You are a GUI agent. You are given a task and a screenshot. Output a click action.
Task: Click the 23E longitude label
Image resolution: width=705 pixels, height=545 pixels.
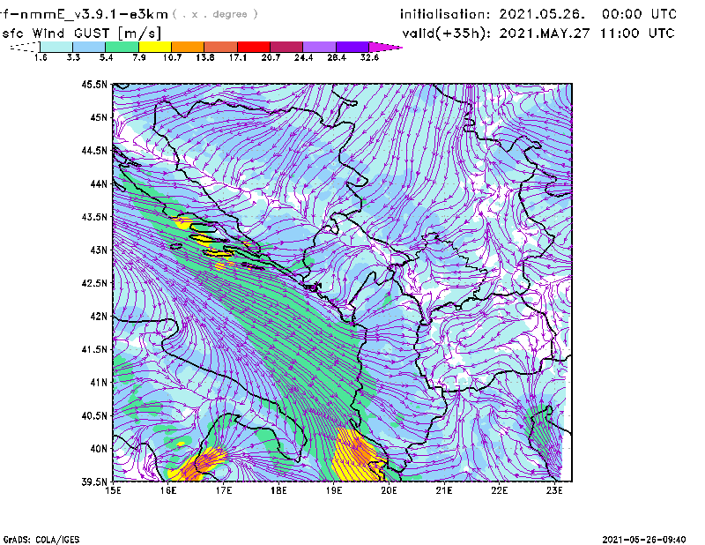(x=554, y=490)
